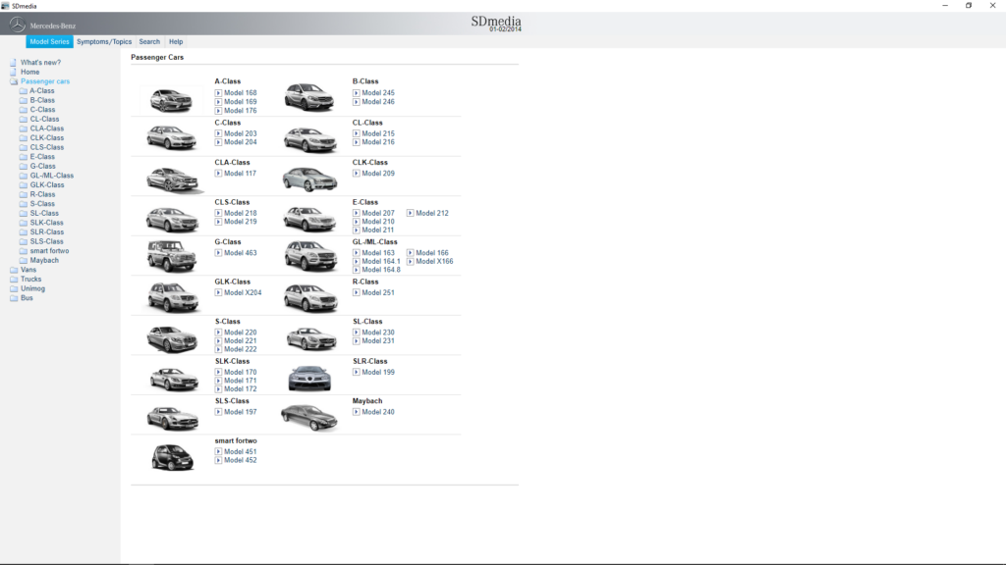The width and height of the screenshot is (1006, 565).
Task: Click the G-Class car thumbnail
Action: coord(172,254)
